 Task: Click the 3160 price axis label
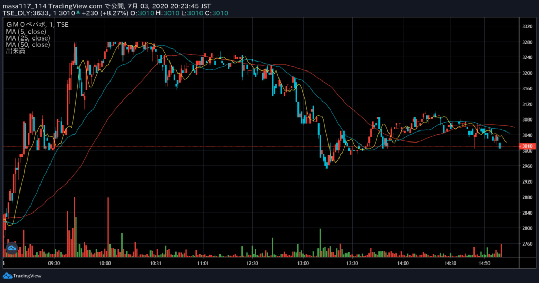tap(527, 88)
